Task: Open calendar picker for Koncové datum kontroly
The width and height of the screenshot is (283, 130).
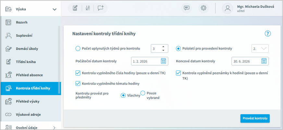Action: click(x=264, y=61)
